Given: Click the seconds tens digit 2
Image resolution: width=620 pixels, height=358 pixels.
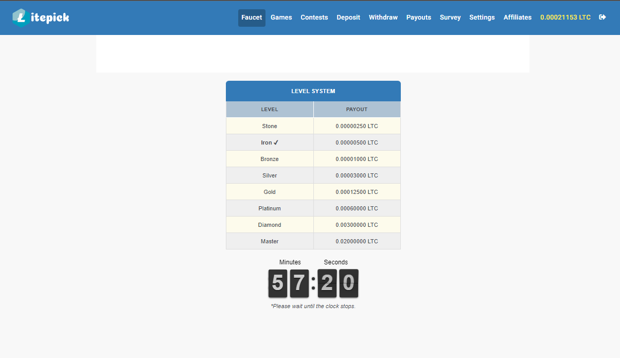Looking at the screenshot, I should click(327, 283).
